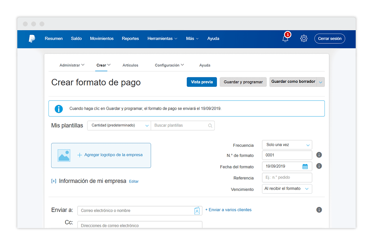
Task: Open the Frecuencia dropdown
Action: point(287,145)
